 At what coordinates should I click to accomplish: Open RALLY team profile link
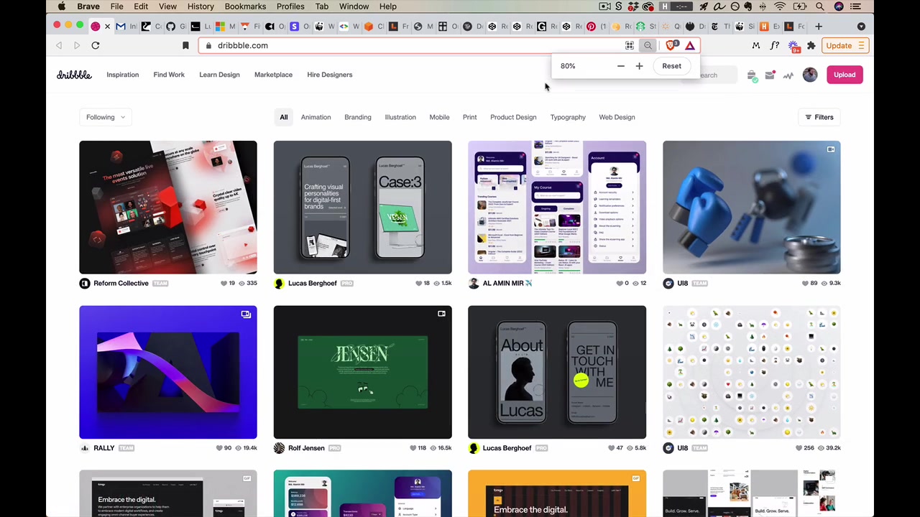point(104,448)
